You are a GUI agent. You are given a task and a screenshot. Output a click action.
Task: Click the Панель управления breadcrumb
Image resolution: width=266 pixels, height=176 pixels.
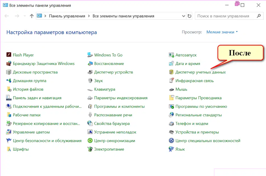pyautogui.click(x=67, y=16)
